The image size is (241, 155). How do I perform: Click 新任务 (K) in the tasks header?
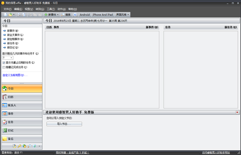click(x=231, y=27)
